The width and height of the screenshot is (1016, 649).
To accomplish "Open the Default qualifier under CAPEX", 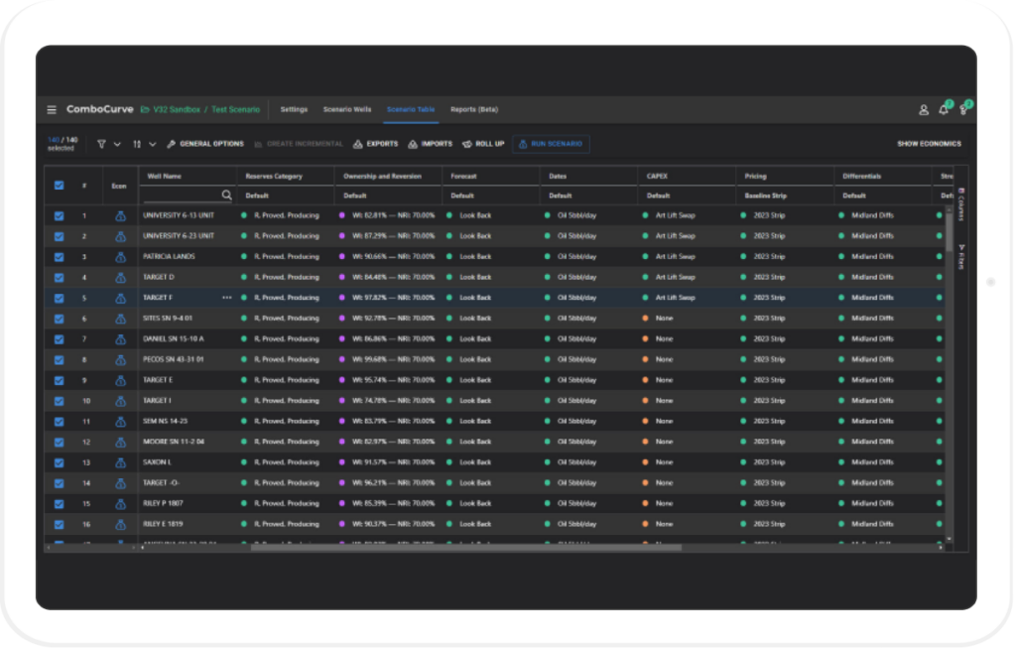I will (x=659, y=195).
